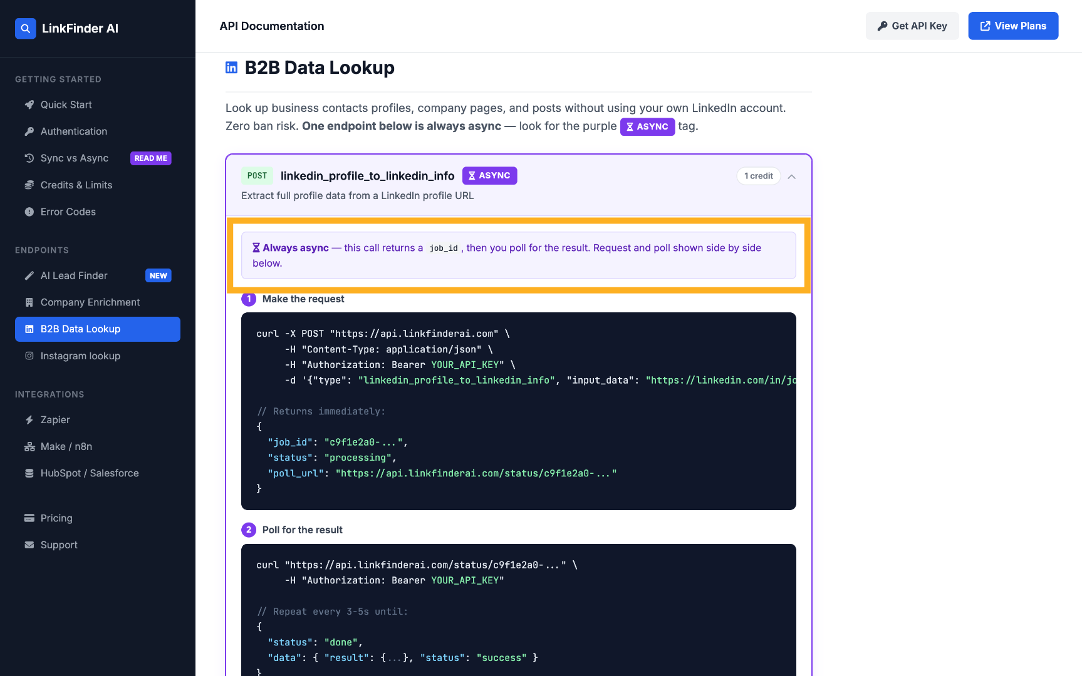Click the LinkFinder AI brand name
1082x676 pixels.
pos(80,28)
